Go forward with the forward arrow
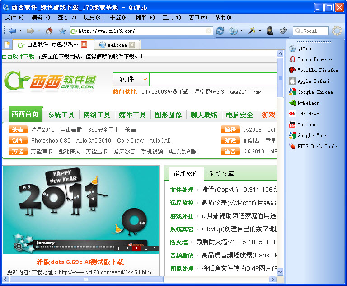Viewport: 347px width, 286px height. (x=31, y=31)
